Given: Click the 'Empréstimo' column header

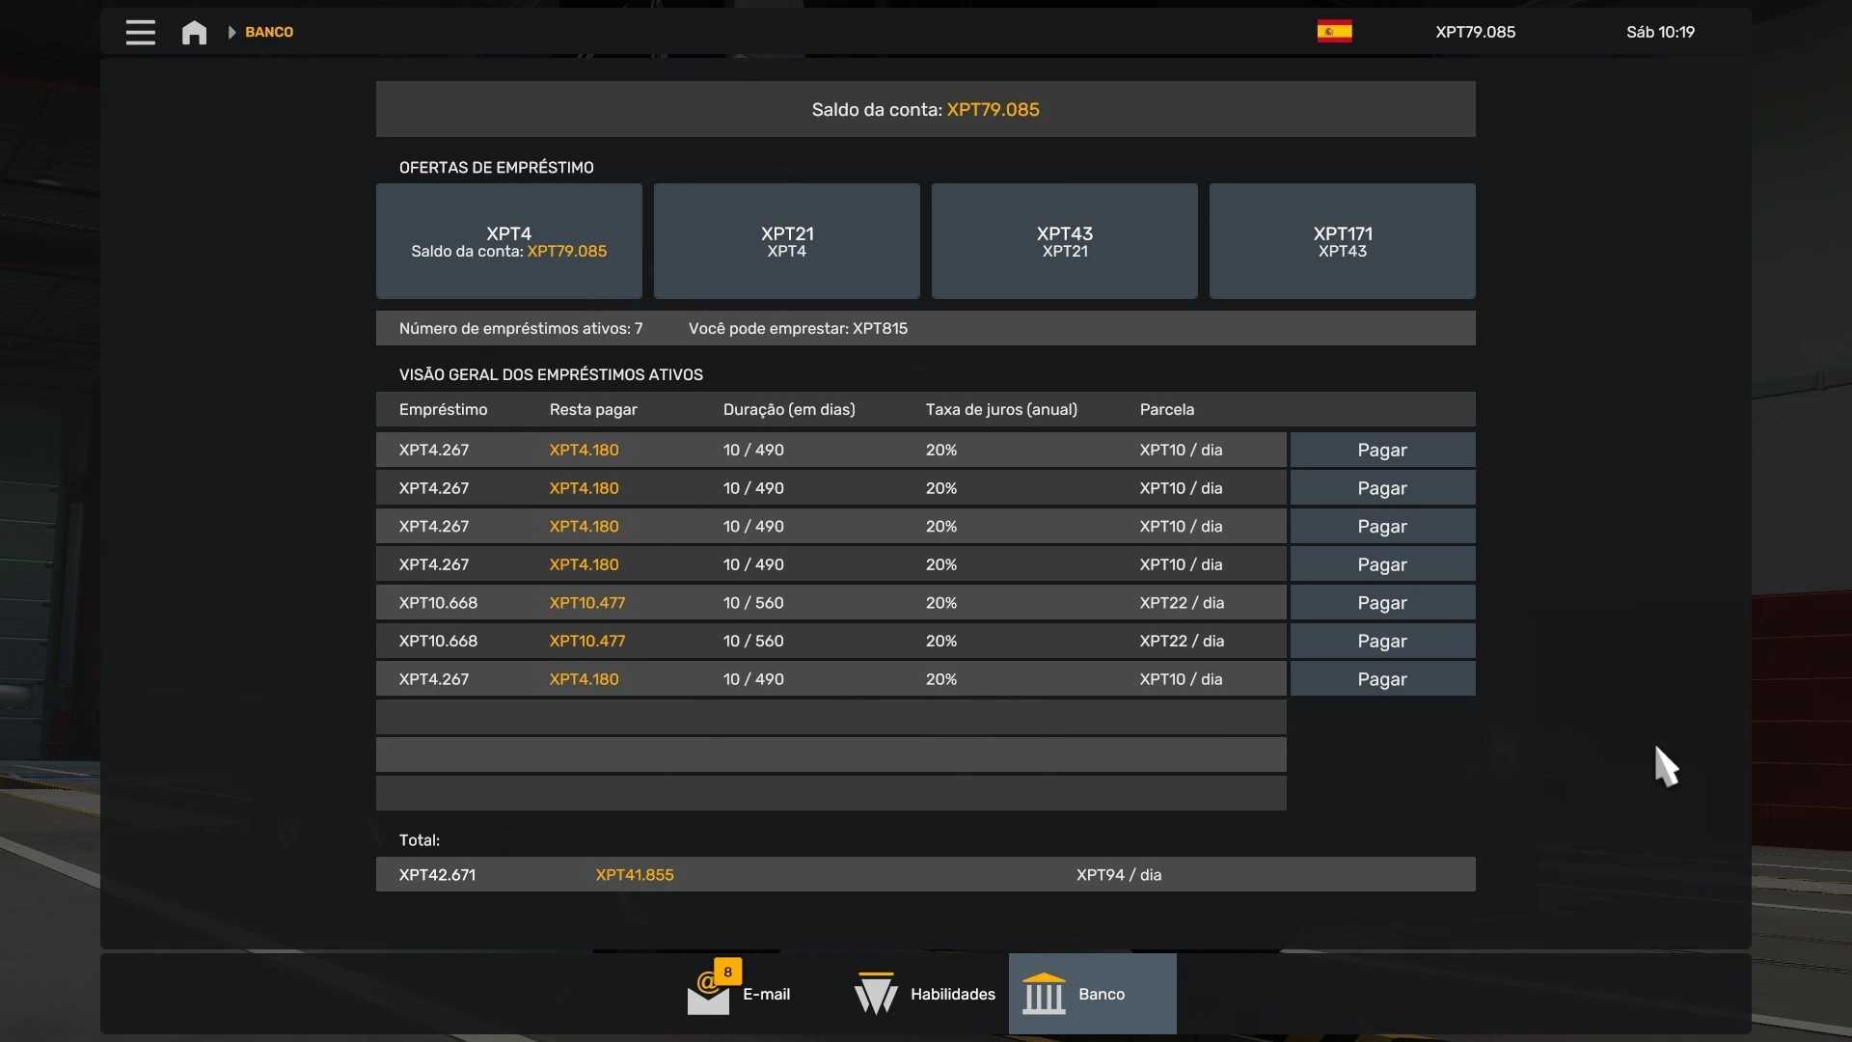Looking at the screenshot, I should (443, 409).
